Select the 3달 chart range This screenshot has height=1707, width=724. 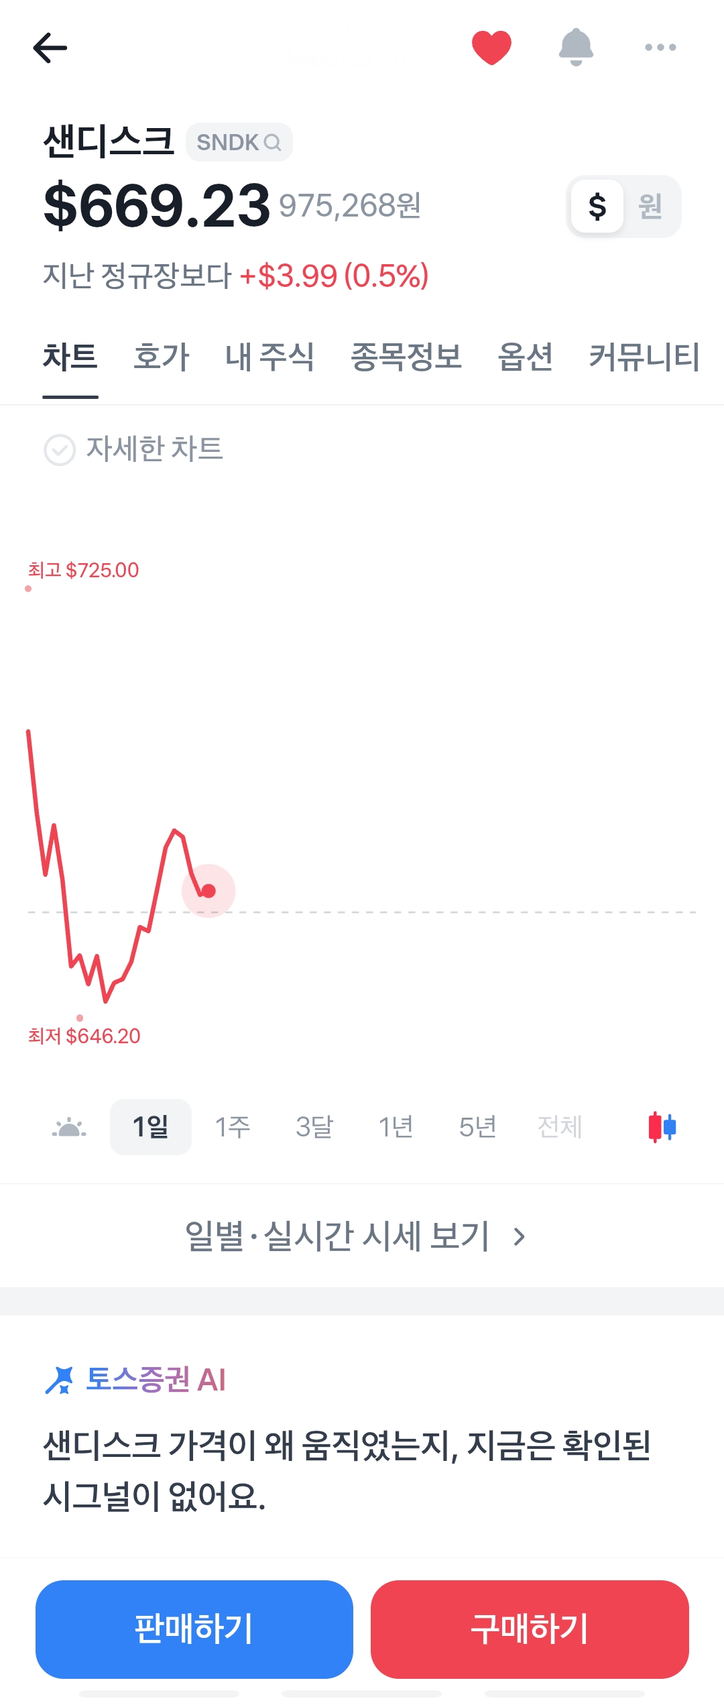tap(314, 1127)
